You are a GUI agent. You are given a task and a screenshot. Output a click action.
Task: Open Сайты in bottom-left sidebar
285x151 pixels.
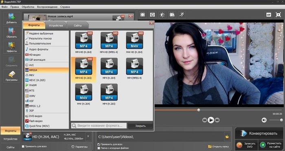pyautogui.click(x=10, y=147)
